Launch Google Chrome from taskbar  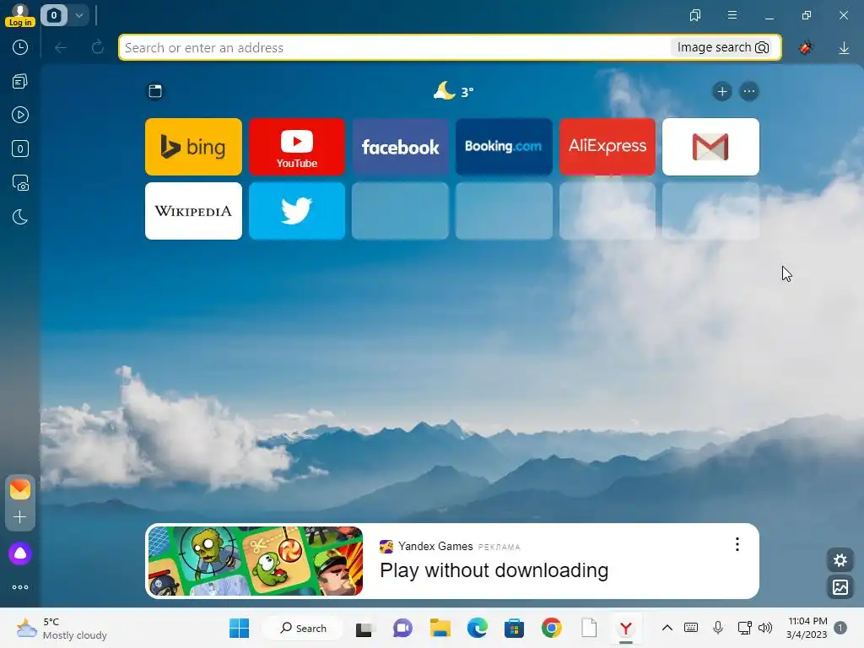[552, 628]
